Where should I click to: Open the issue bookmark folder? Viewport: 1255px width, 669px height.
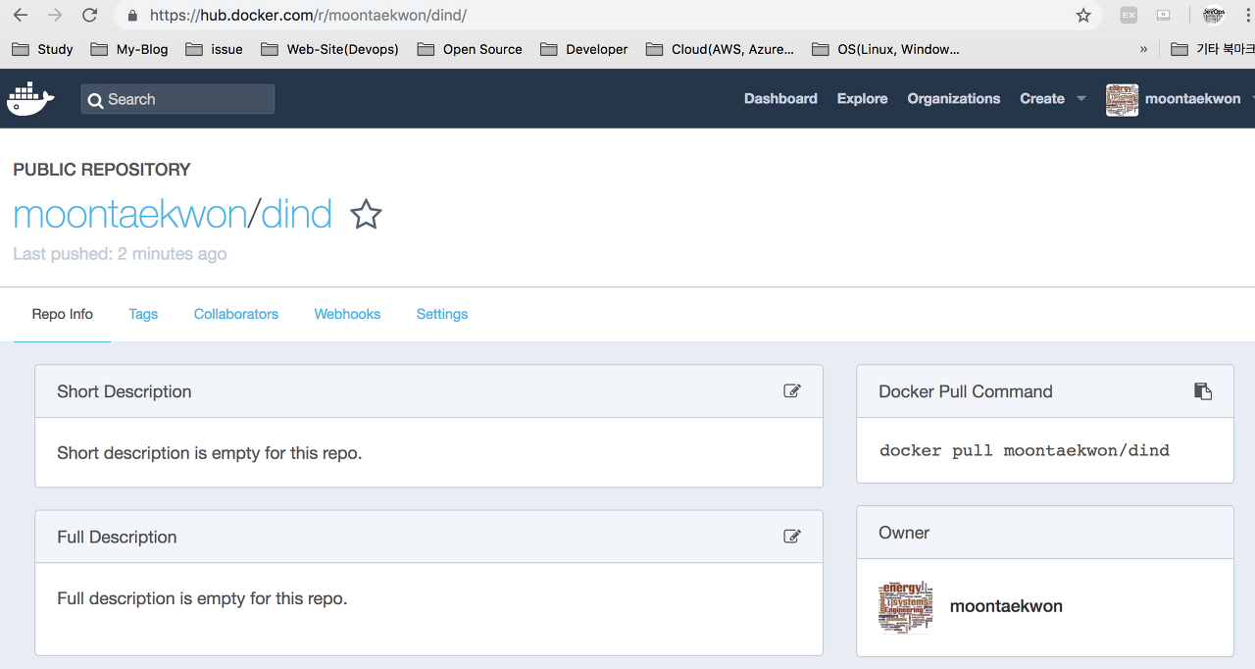point(214,49)
